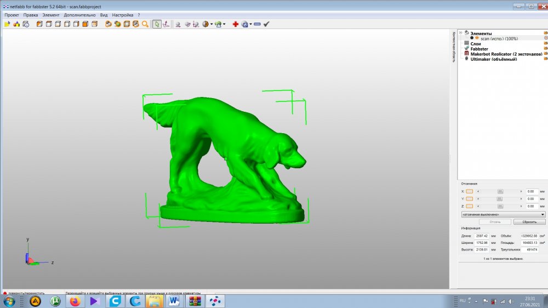The image size is (548, 308).
Task: Select the Слои tree item
Action: click(x=475, y=44)
